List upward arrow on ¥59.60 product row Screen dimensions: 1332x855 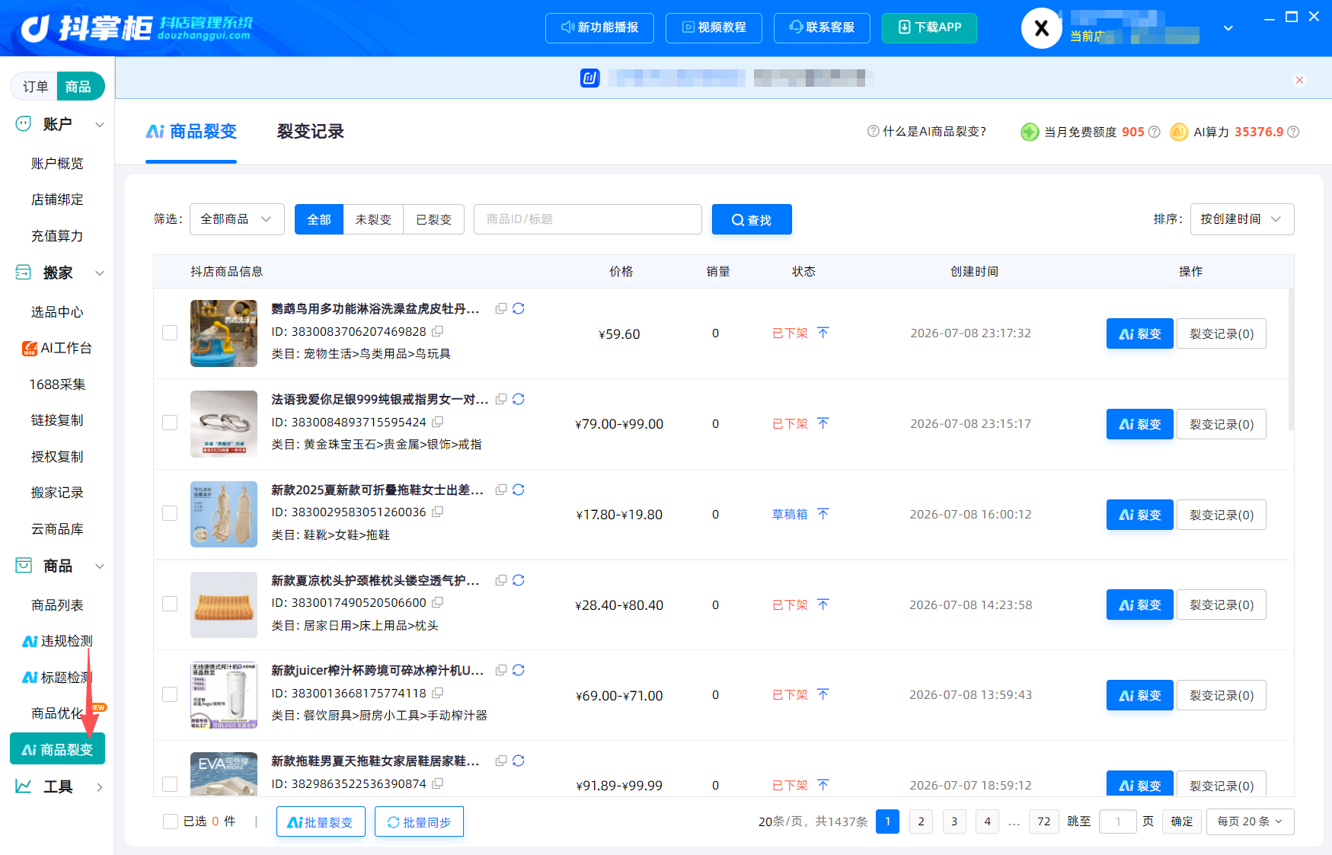tap(823, 333)
